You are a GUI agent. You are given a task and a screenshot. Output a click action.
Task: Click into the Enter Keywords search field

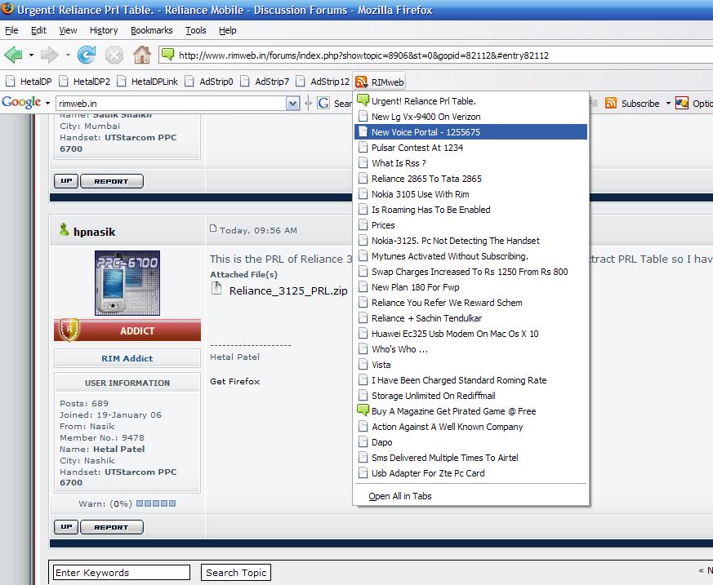122,572
